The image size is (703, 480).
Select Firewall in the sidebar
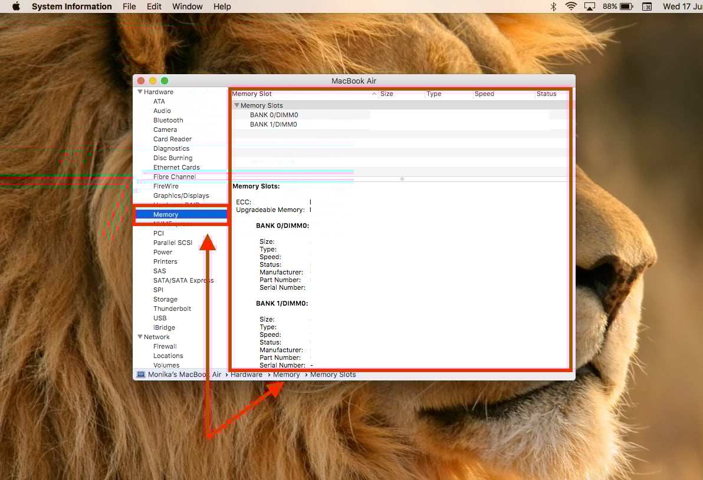[x=165, y=346]
